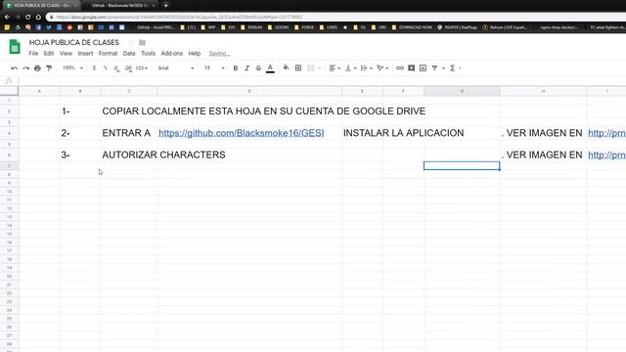
Task: Select column D header
Action: tap(249, 91)
